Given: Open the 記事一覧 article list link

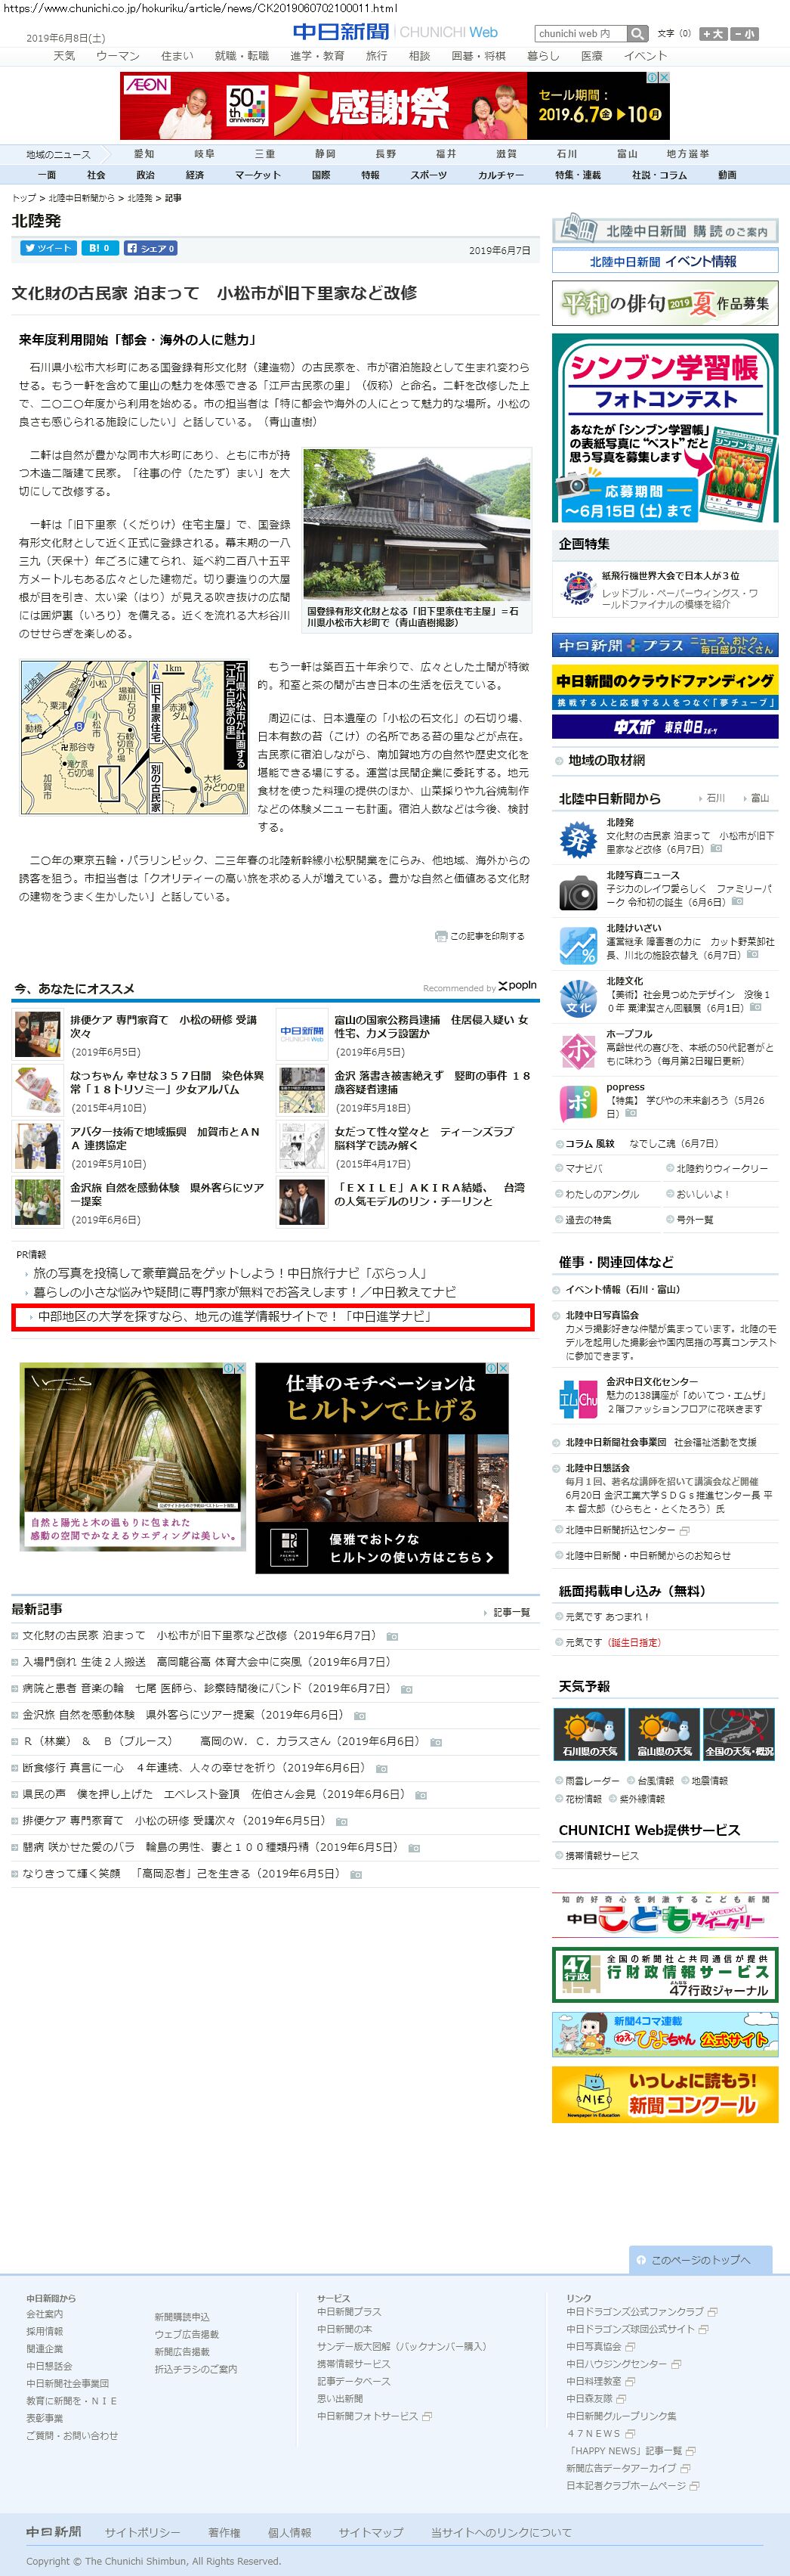Looking at the screenshot, I should (511, 1612).
